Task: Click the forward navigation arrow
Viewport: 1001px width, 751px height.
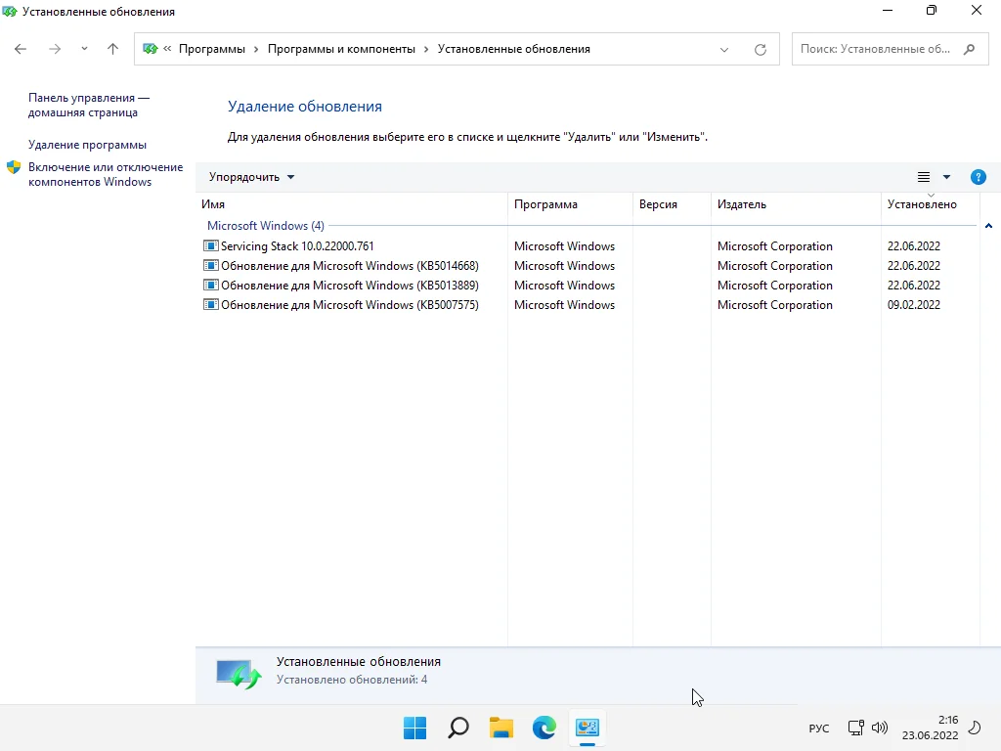Action: click(x=55, y=49)
